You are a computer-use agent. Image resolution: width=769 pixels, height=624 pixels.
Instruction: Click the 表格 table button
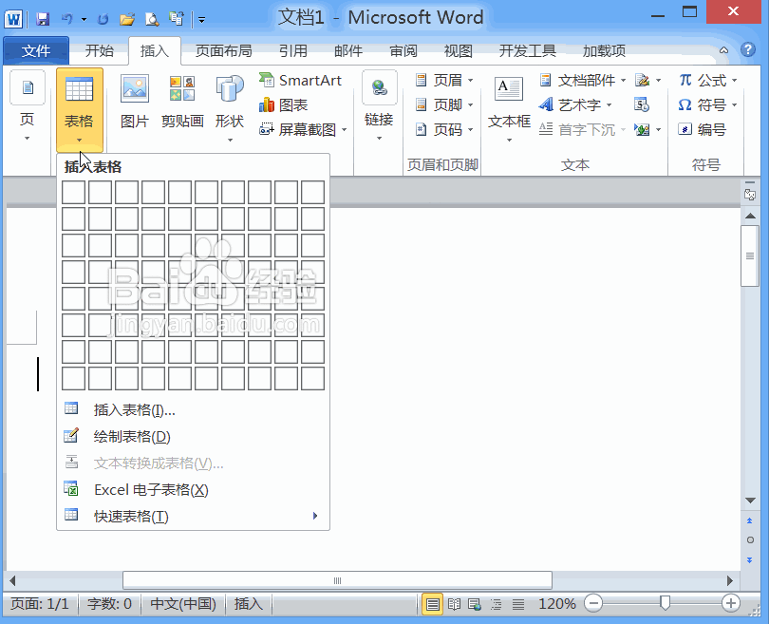point(80,109)
